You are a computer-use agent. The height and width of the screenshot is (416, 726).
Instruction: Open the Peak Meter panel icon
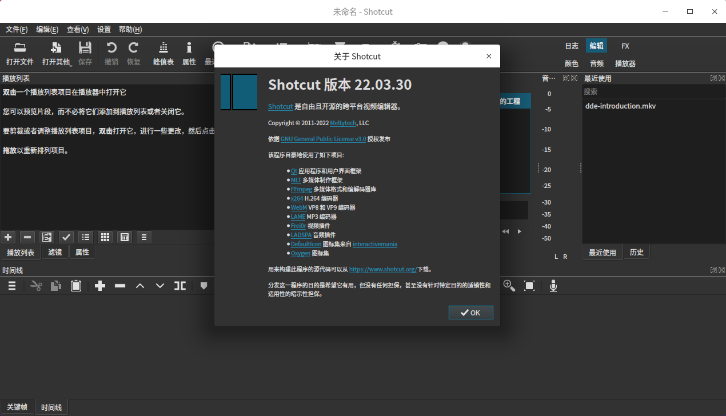[163, 54]
